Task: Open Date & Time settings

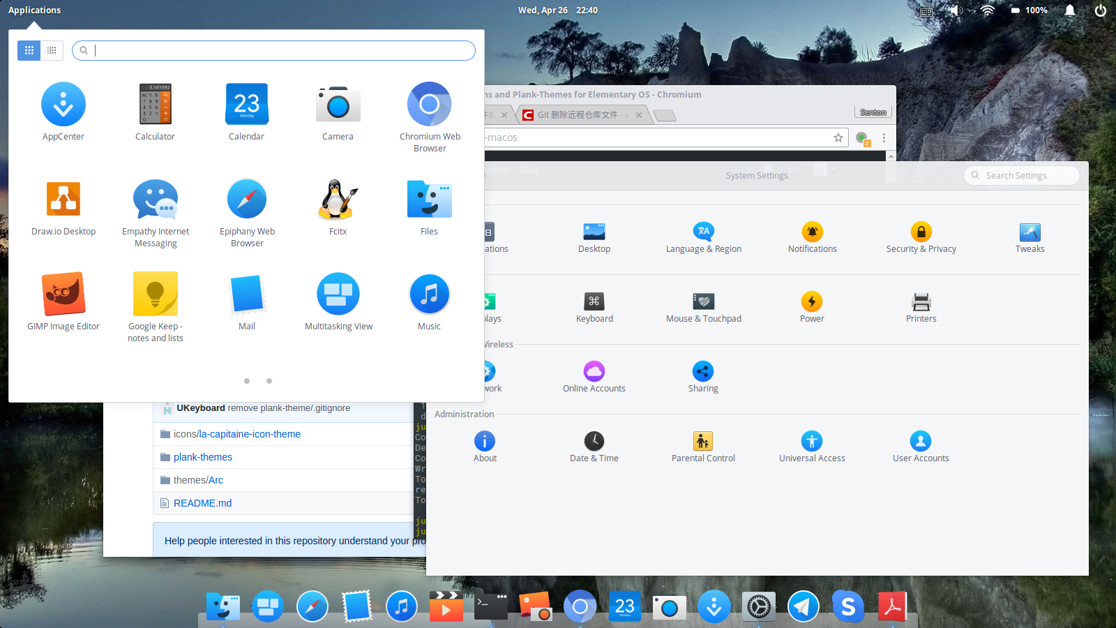Action: (594, 447)
